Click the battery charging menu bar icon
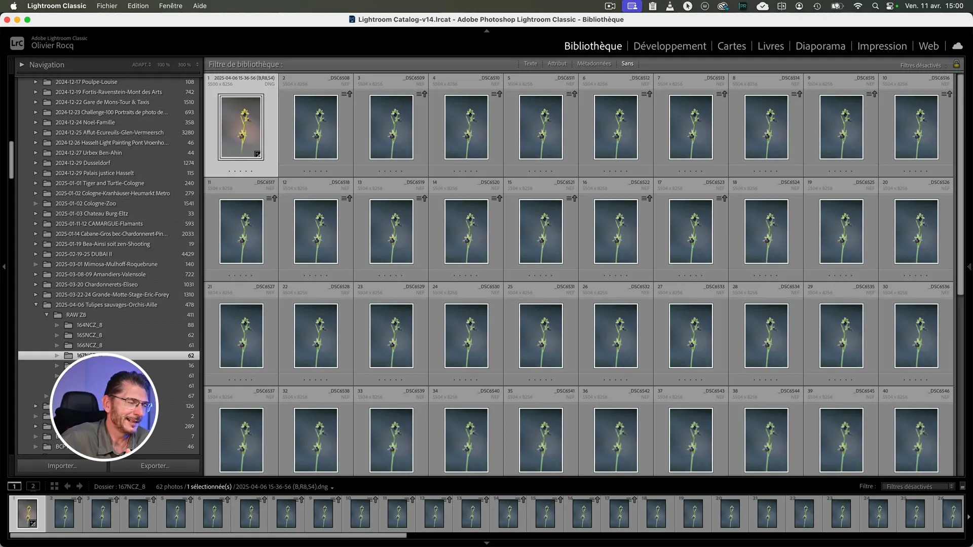Image resolution: width=973 pixels, height=547 pixels. [x=837, y=6]
